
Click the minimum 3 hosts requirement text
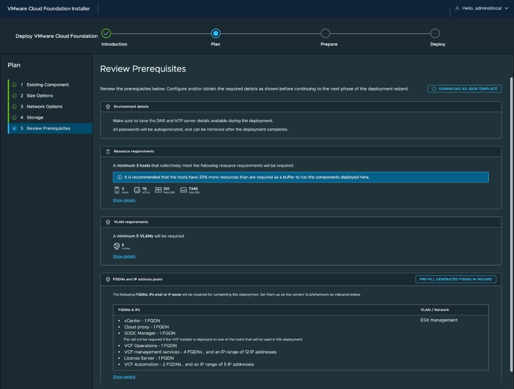(204, 166)
